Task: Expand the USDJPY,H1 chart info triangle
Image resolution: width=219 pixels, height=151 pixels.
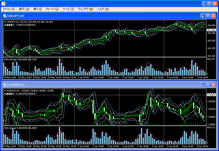Action: point(5,22)
